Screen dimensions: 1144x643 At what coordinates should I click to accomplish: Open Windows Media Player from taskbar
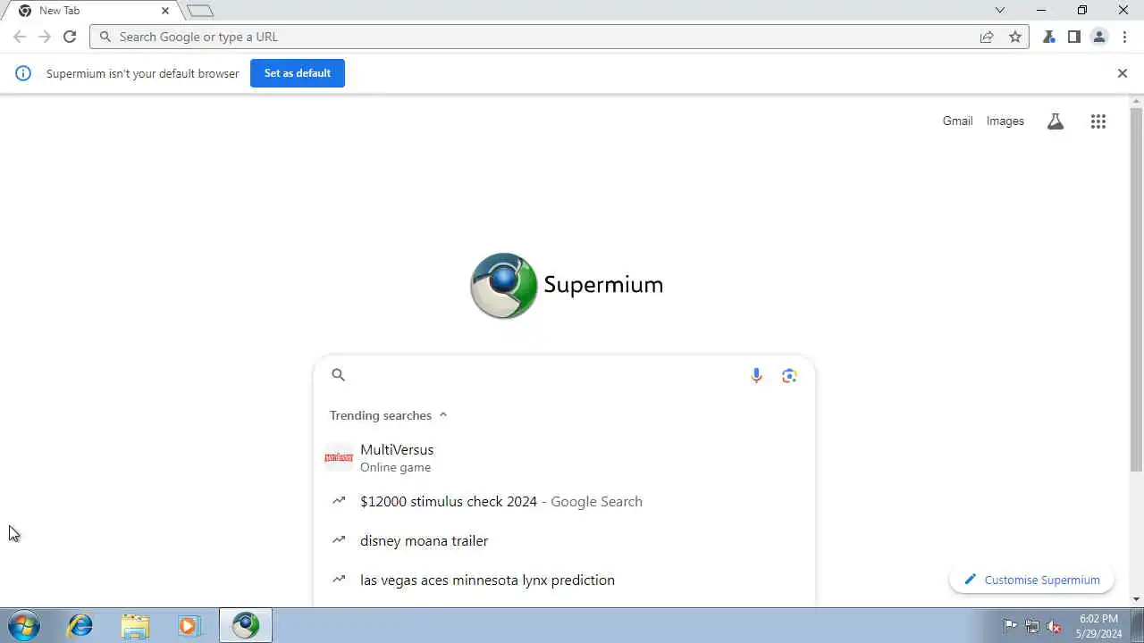189,626
